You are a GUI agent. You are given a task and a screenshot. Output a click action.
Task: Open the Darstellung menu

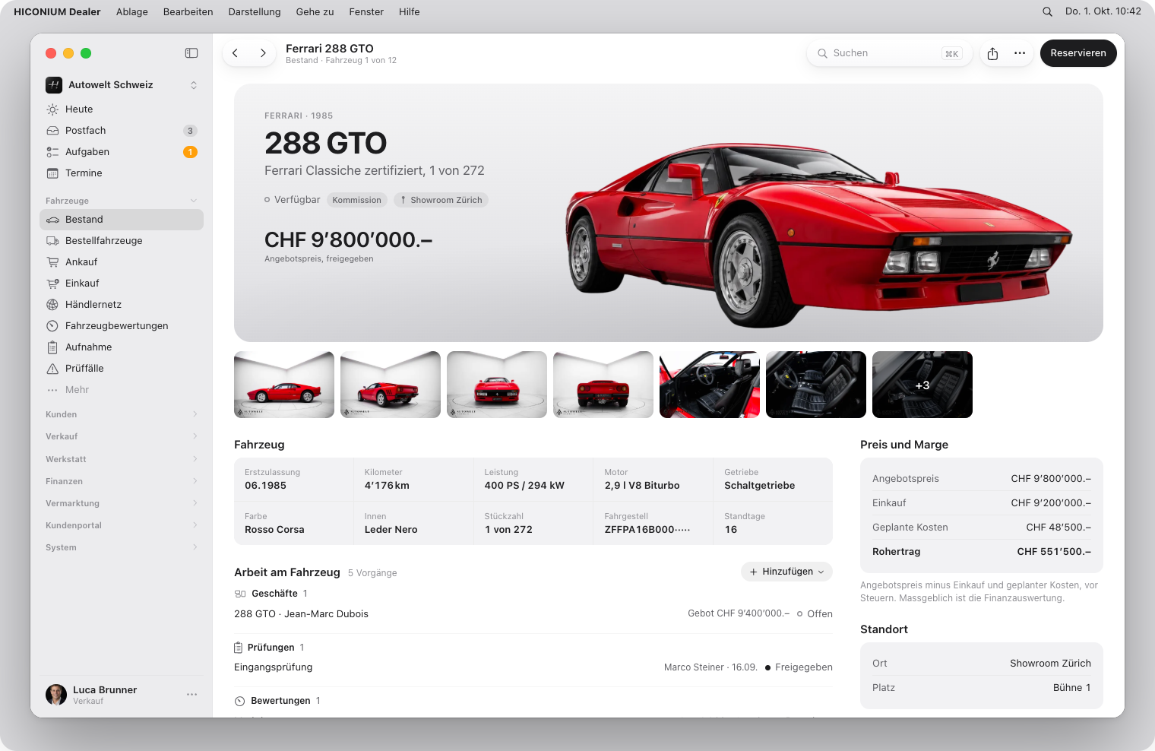pyautogui.click(x=255, y=11)
